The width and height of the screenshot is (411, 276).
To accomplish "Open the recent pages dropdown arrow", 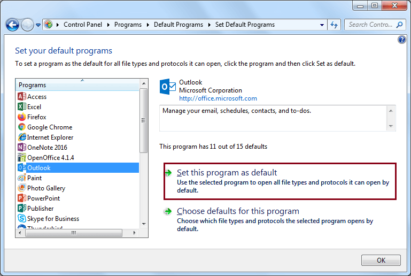I will [x=38, y=25].
